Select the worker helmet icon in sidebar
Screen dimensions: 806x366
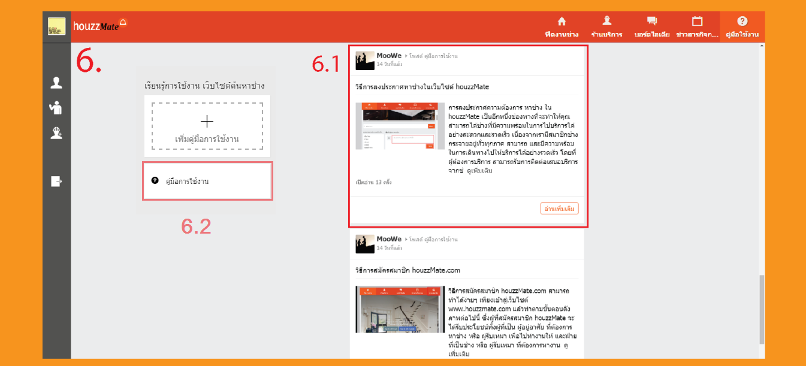56,134
